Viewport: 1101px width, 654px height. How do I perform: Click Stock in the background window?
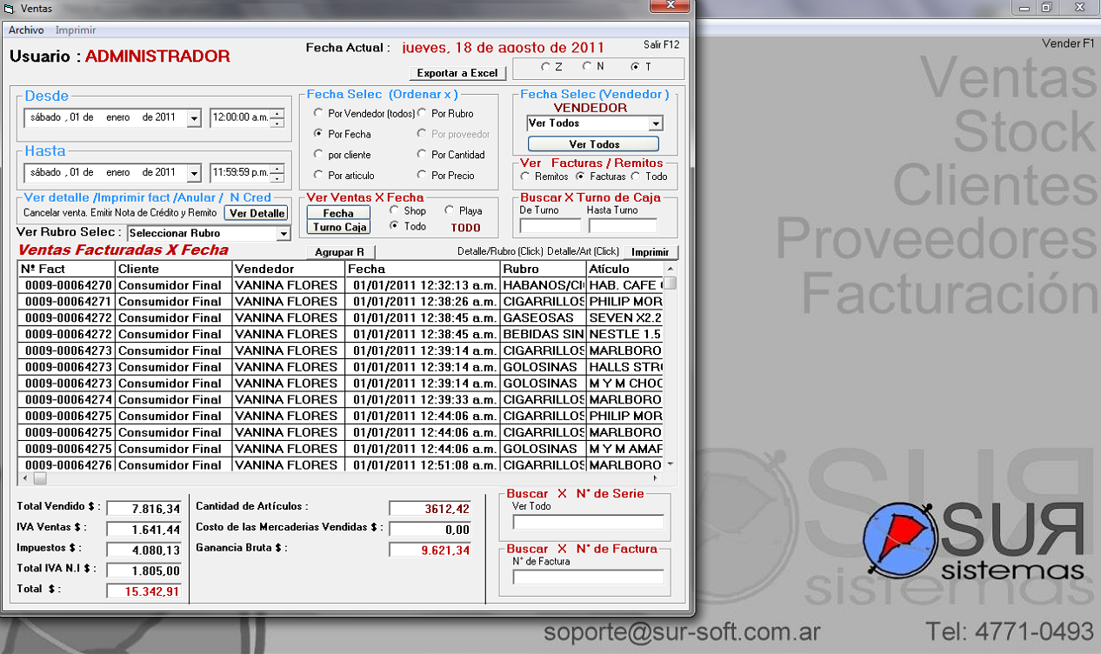(x=1024, y=132)
